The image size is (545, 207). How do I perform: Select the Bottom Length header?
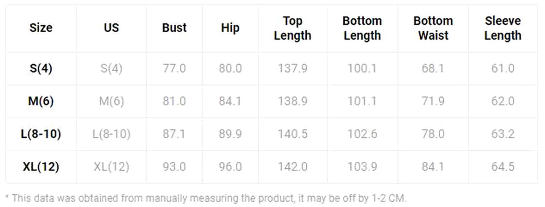(x=362, y=28)
